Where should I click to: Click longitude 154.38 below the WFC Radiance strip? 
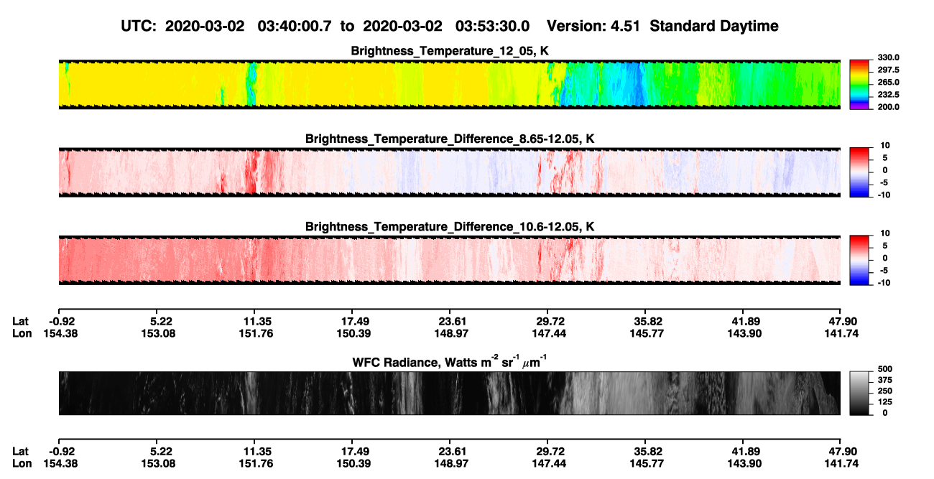[62, 463]
